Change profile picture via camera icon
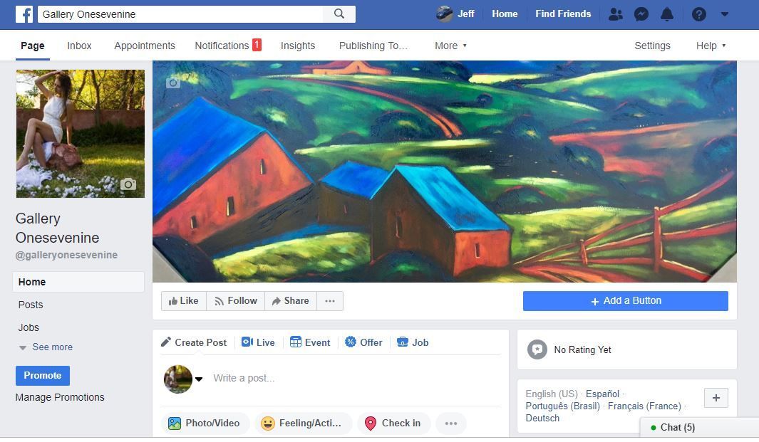This screenshot has height=442, width=759. 128,184
